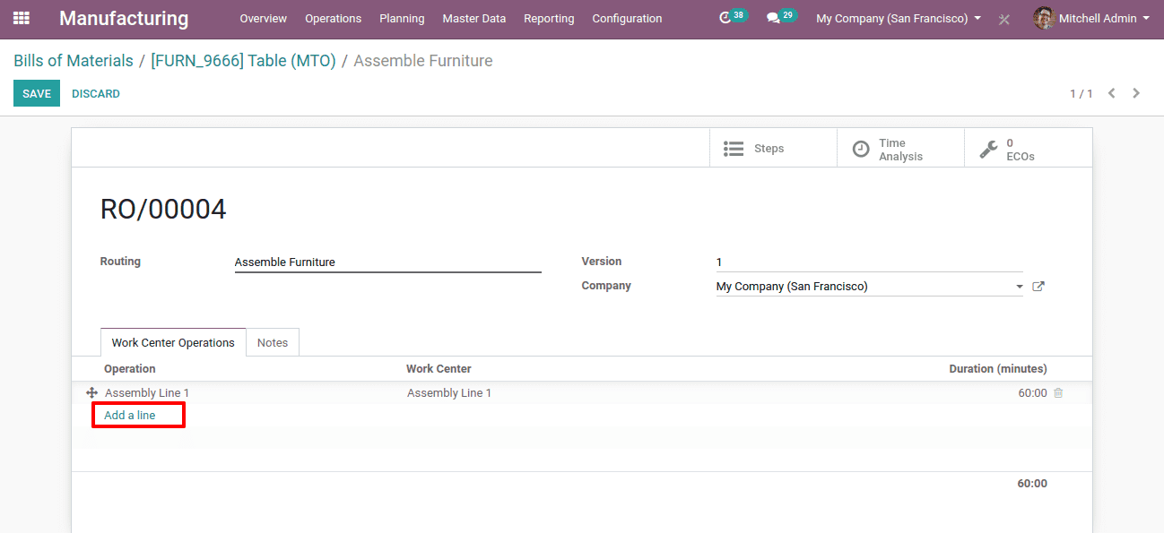Screen dimensions: 1164x533
Task: Click the 60:00 duration cell in the operation row
Action: tap(1032, 392)
